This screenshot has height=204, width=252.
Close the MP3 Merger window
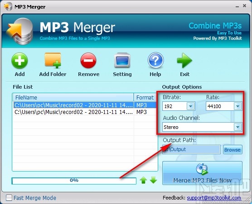point(244,6)
